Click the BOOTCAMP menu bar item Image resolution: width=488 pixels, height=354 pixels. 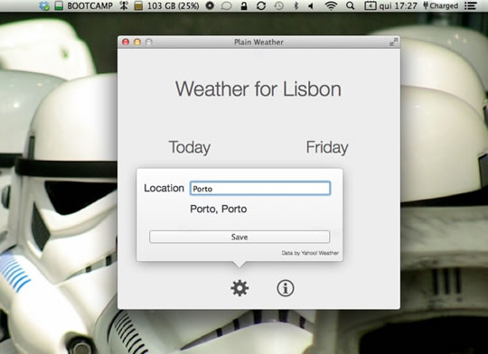(89, 5)
